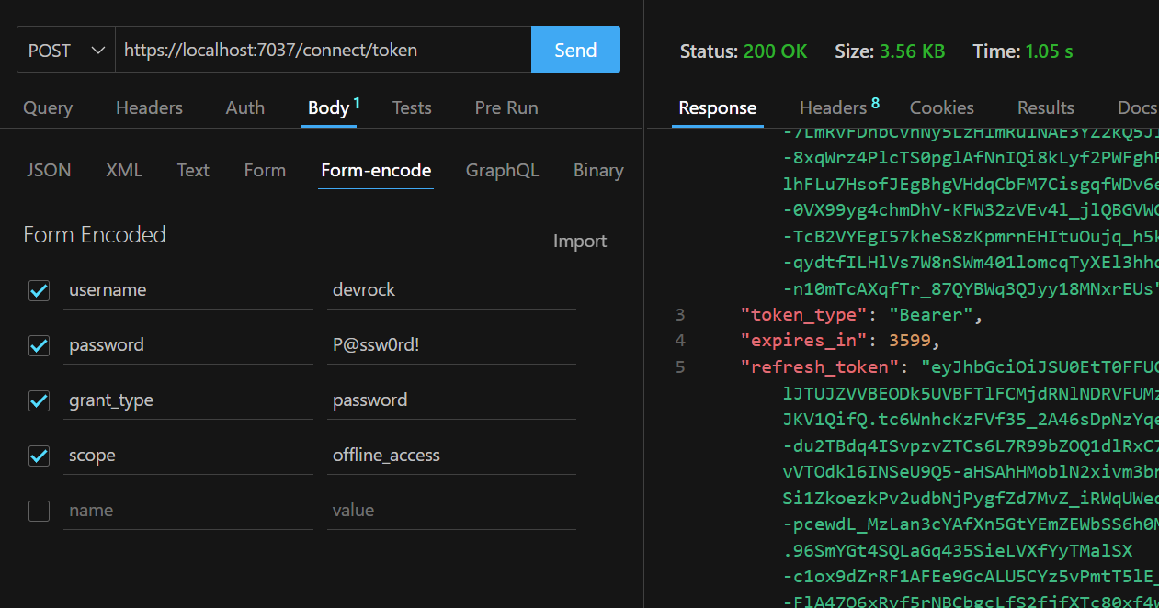
Task: Click the empty value placeholder field
Action: click(x=451, y=511)
